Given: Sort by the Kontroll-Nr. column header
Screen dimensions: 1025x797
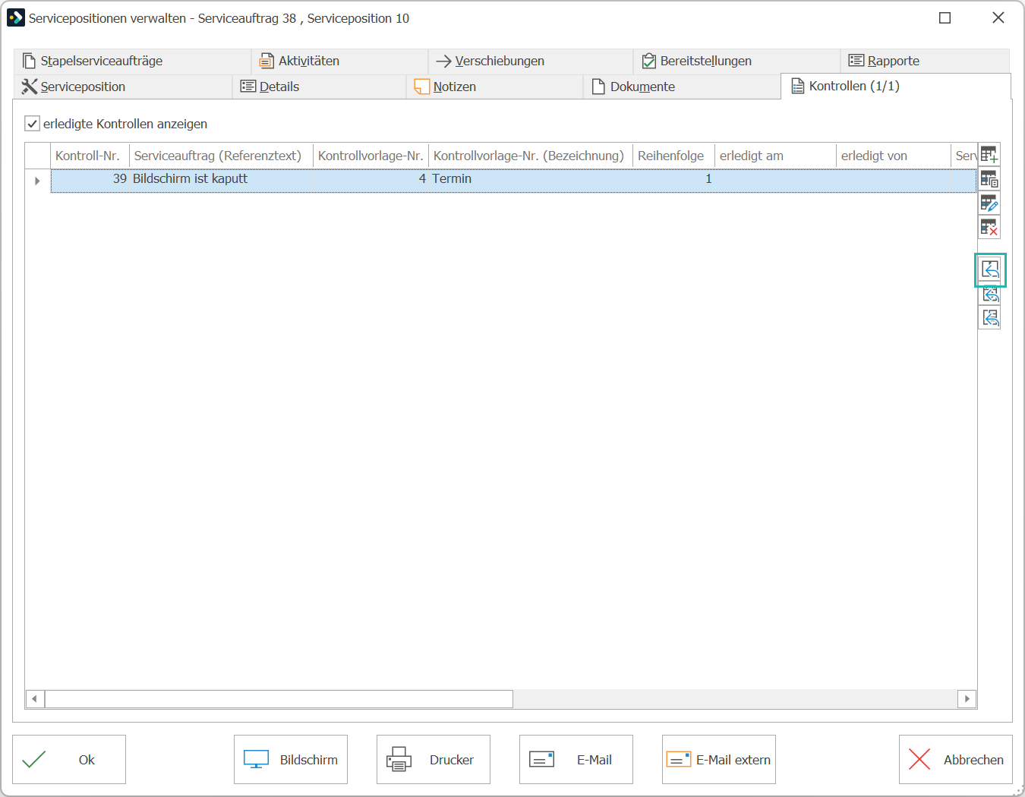Looking at the screenshot, I should (90, 156).
